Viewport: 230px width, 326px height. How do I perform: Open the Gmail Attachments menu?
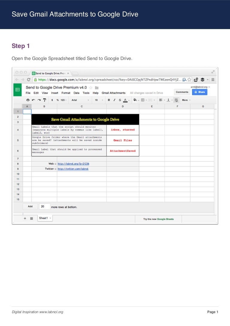click(x=114, y=93)
